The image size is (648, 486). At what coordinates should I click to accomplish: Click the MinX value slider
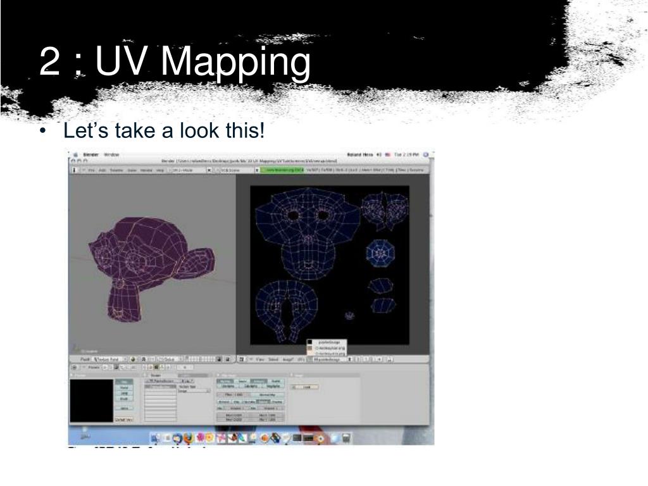pos(234,415)
